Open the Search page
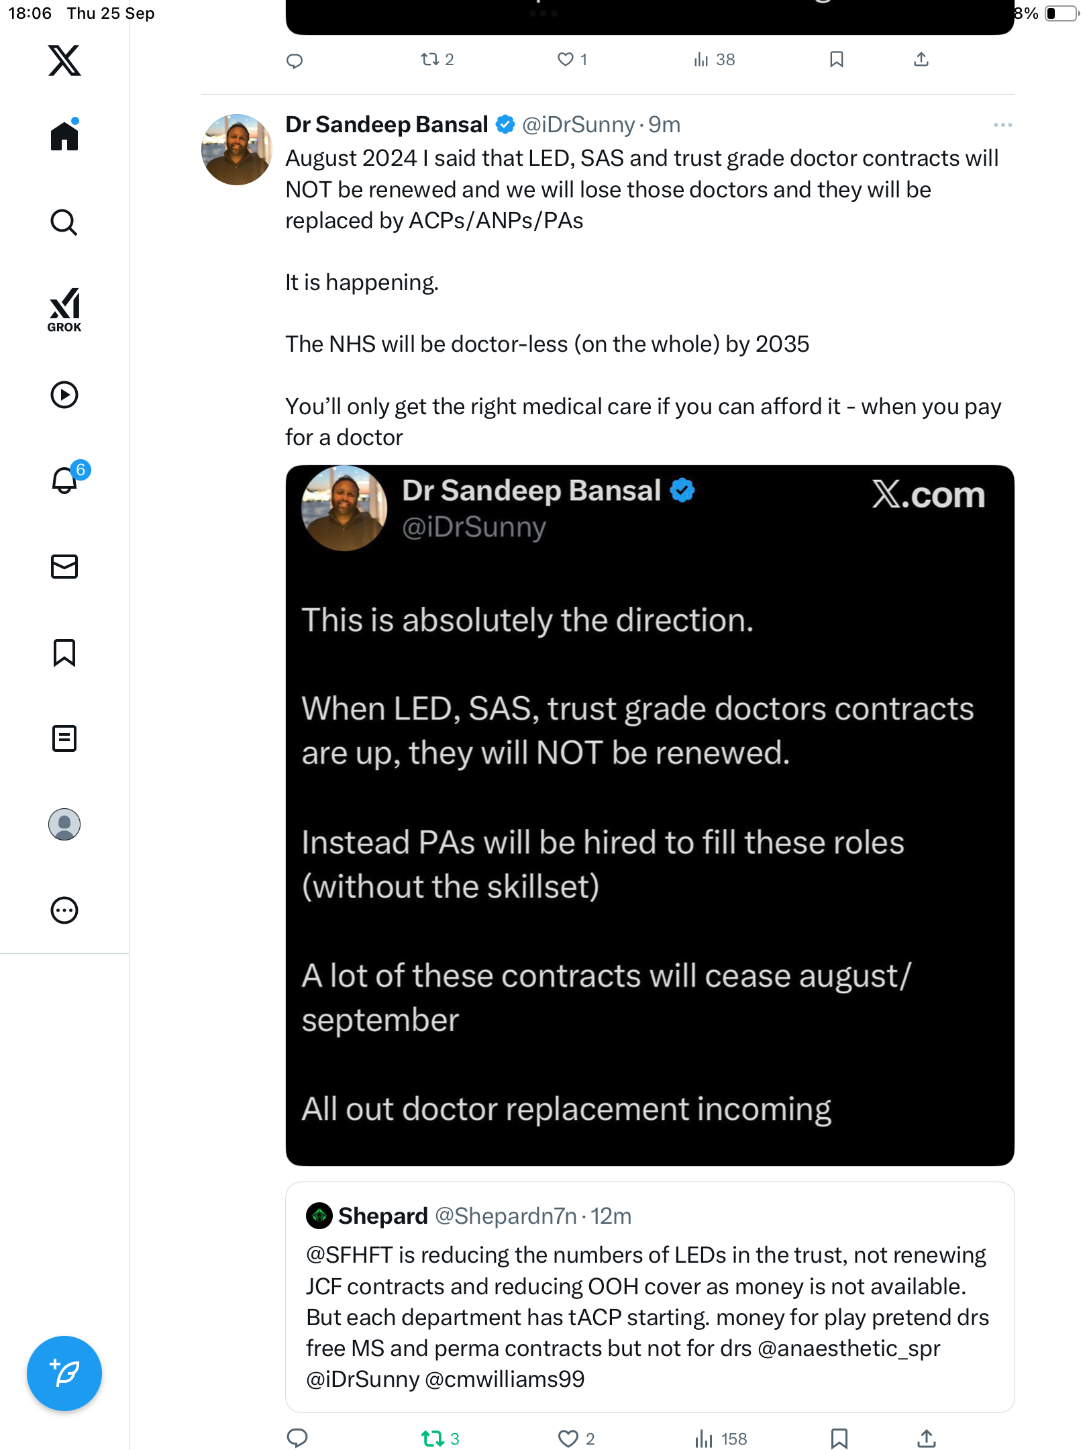The height and width of the screenshot is (1450, 1087). point(64,222)
